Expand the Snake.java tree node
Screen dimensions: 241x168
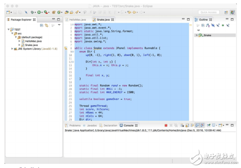pos(19,45)
